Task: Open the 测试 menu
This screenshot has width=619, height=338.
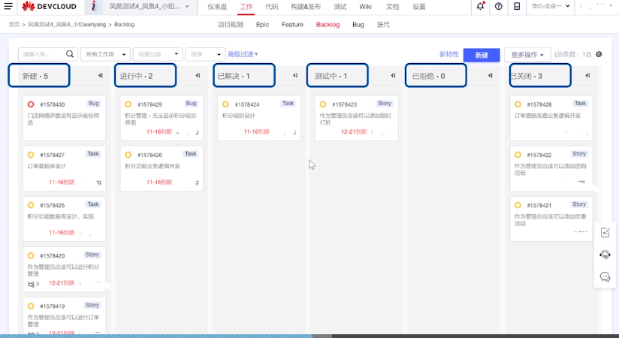Action: click(x=340, y=7)
